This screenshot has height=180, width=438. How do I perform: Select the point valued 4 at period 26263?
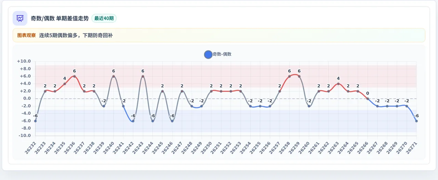pyautogui.click(x=338, y=84)
